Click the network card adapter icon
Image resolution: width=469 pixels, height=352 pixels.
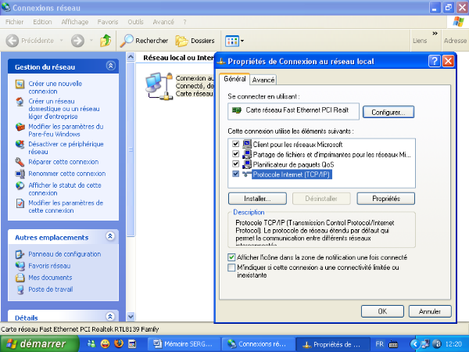point(237,110)
